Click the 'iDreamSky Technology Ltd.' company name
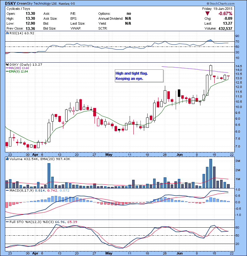This screenshot has height=256, width=247. click(37, 3)
